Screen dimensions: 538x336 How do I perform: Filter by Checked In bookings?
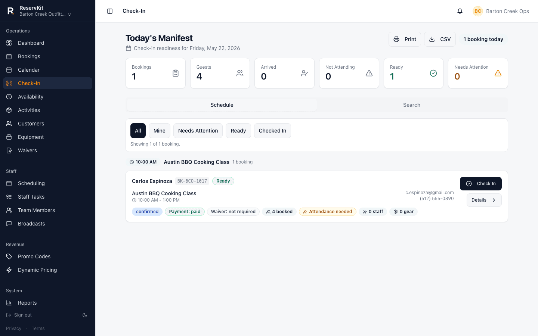click(x=272, y=131)
